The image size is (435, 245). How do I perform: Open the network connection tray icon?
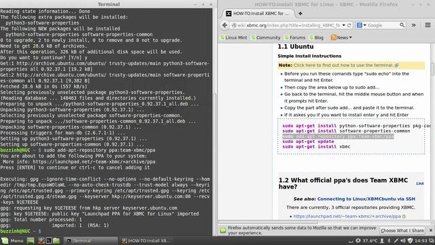(396, 240)
